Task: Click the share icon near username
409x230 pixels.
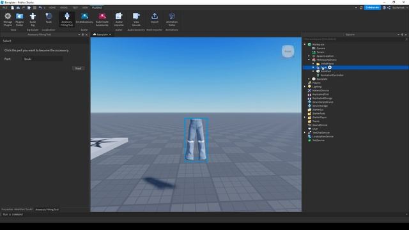Action: [x=389, y=8]
